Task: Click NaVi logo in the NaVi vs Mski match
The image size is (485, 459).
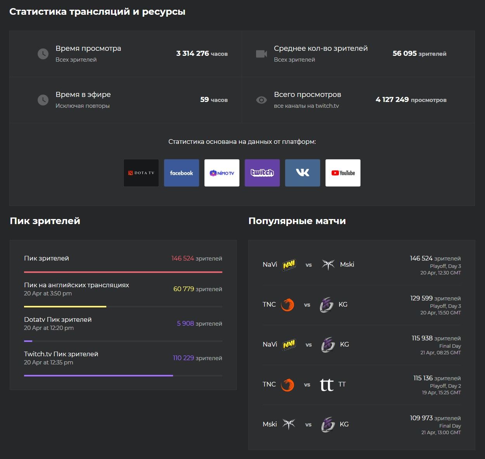Action: tap(289, 265)
